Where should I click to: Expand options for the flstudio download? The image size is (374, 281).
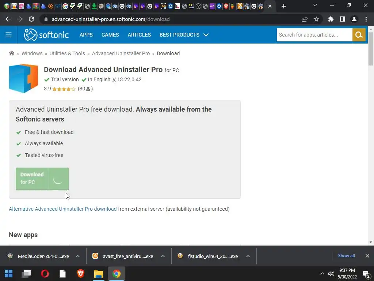tap(248, 256)
